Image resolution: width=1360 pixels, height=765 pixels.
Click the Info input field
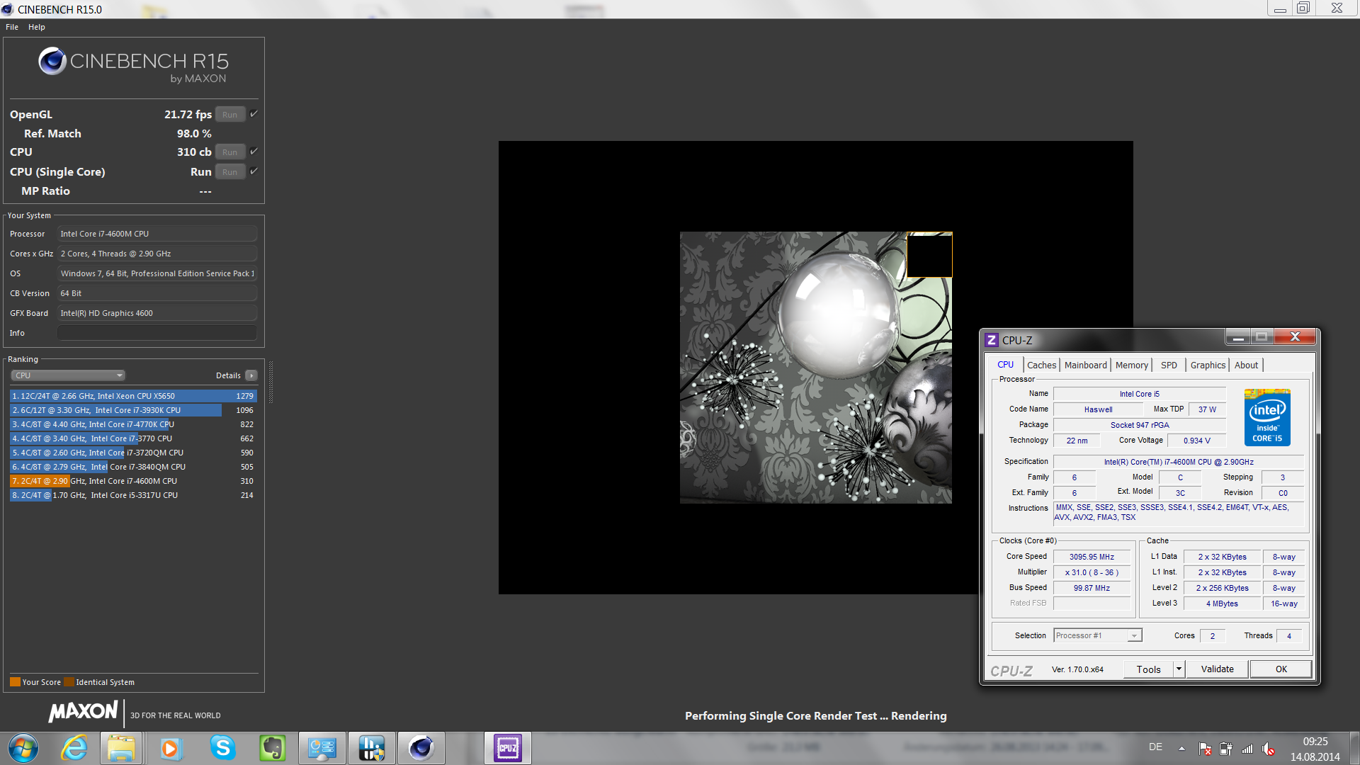pyautogui.click(x=157, y=333)
